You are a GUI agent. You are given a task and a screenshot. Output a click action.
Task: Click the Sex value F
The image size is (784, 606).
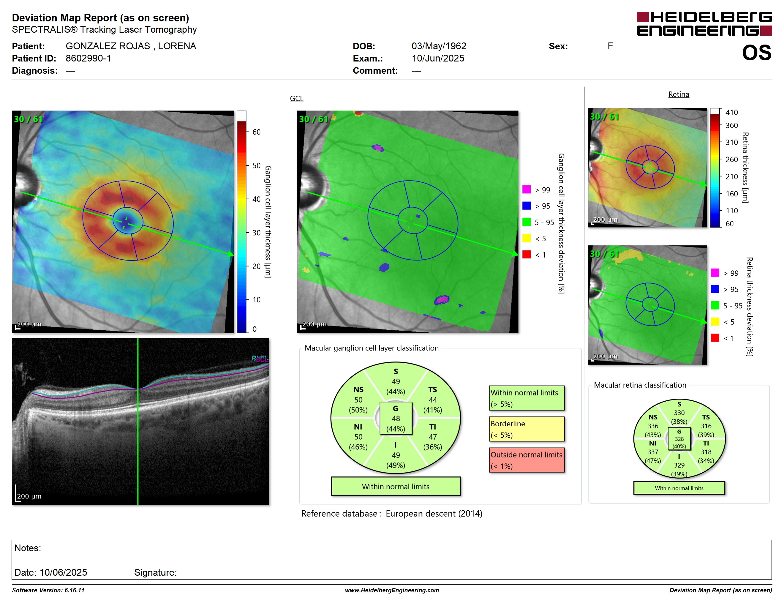[x=610, y=46]
